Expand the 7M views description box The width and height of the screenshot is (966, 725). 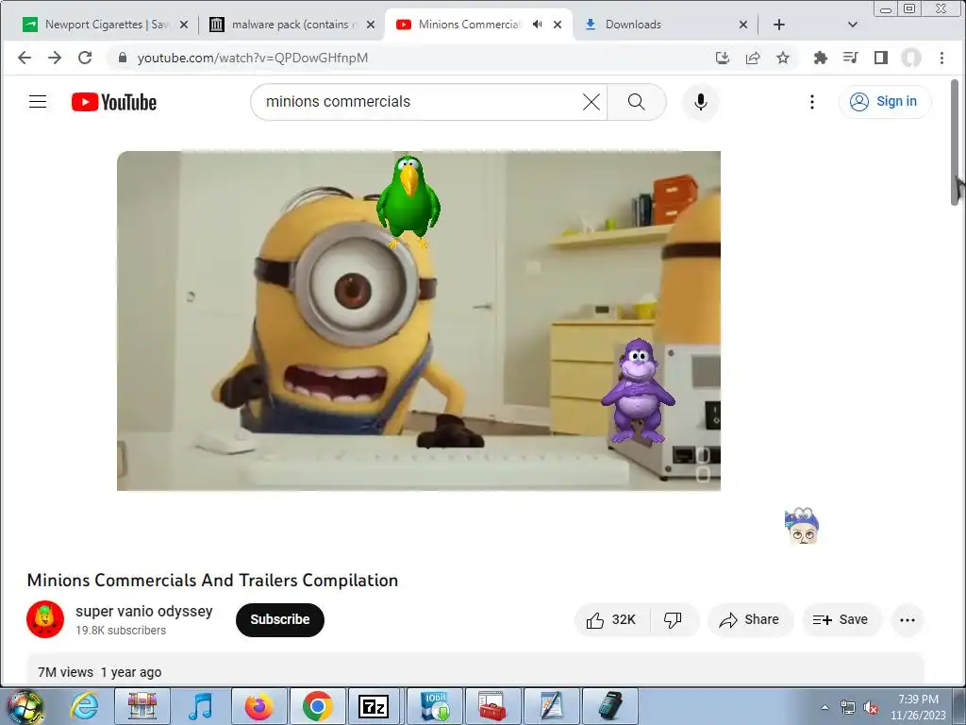pos(475,669)
